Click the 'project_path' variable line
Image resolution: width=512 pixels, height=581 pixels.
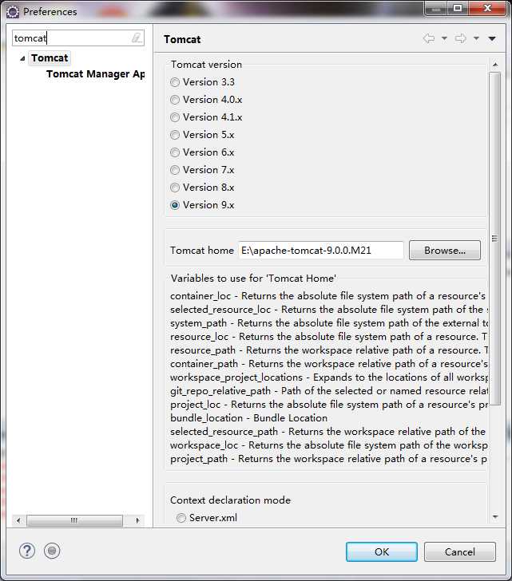coord(328,459)
